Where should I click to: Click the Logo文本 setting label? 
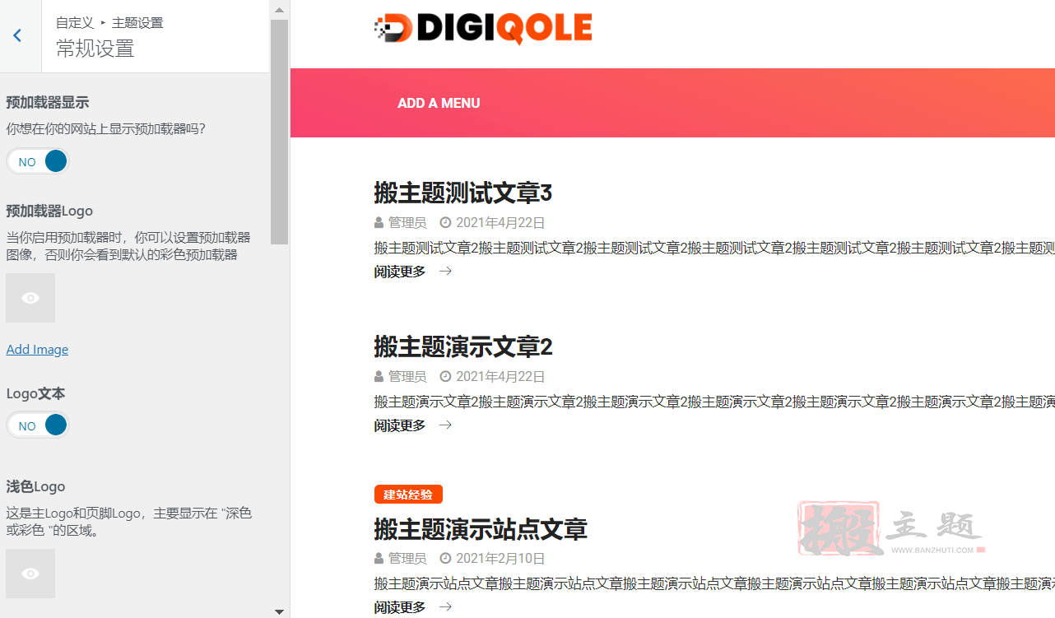pyautogui.click(x=35, y=393)
